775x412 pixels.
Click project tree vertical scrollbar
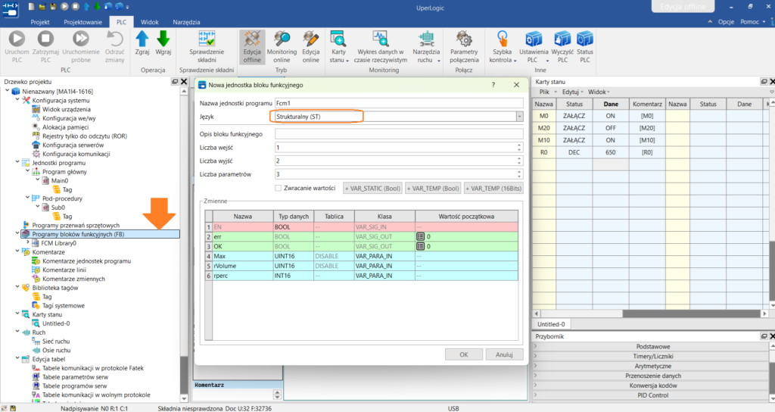[184, 376]
